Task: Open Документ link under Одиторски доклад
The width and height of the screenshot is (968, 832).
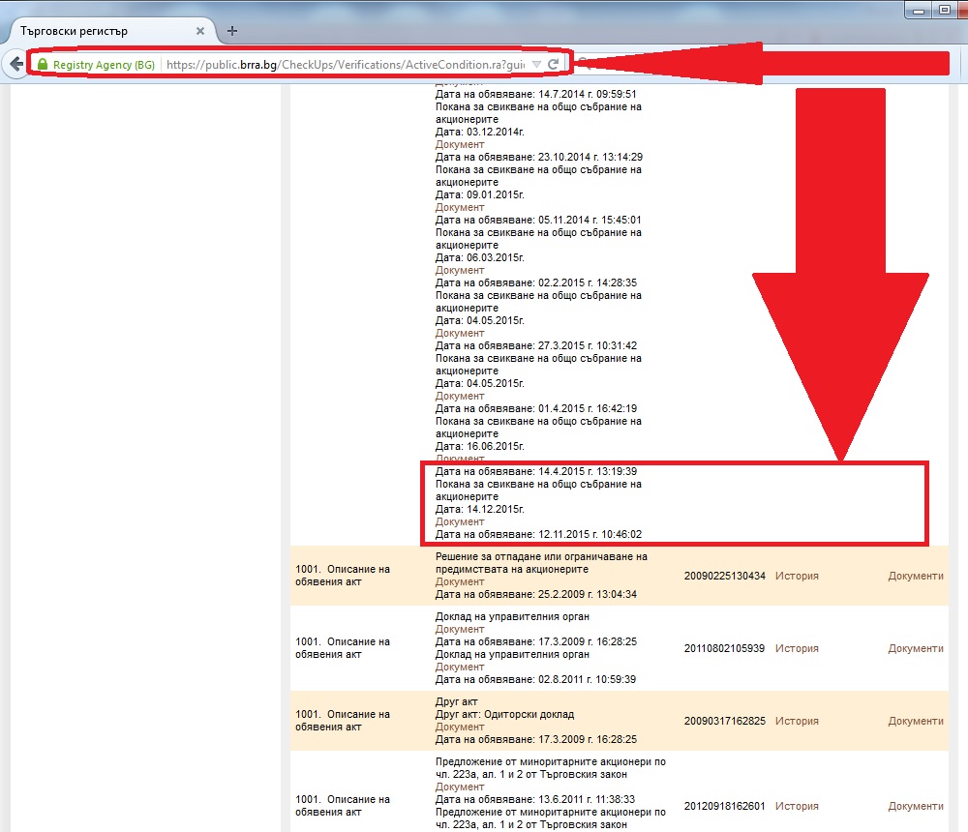Action: pos(459,727)
